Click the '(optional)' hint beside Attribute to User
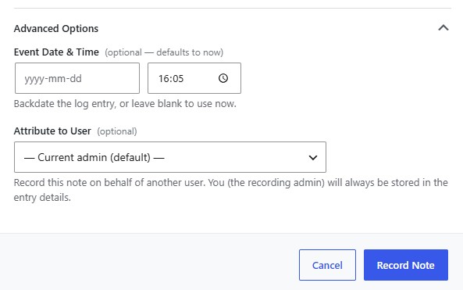463x290 pixels. 117,131
